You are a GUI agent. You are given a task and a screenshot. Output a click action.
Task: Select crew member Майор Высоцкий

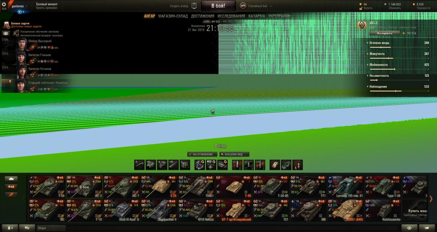coord(36,44)
